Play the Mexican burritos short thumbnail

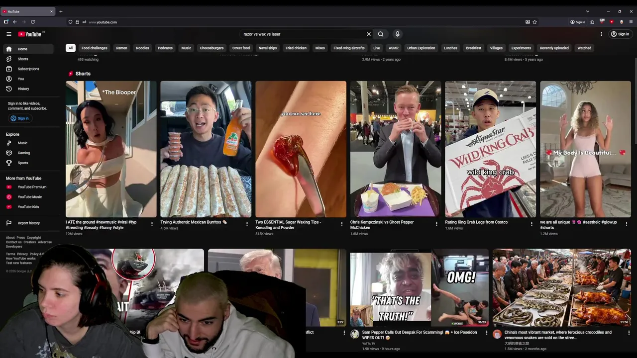[x=206, y=149]
